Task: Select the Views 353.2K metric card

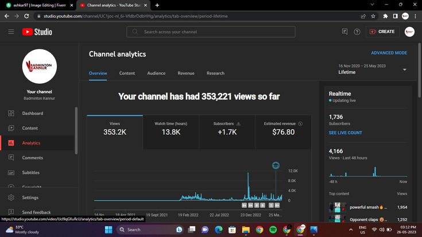Action: [115, 132]
